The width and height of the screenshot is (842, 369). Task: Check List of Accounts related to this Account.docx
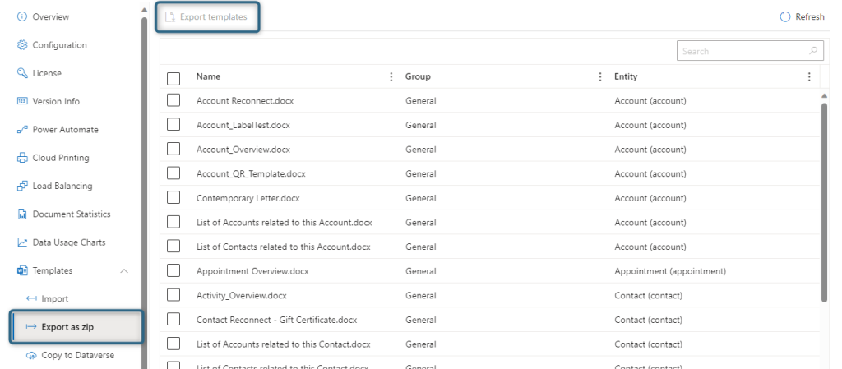pyautogui.click(x=173, y=222)
